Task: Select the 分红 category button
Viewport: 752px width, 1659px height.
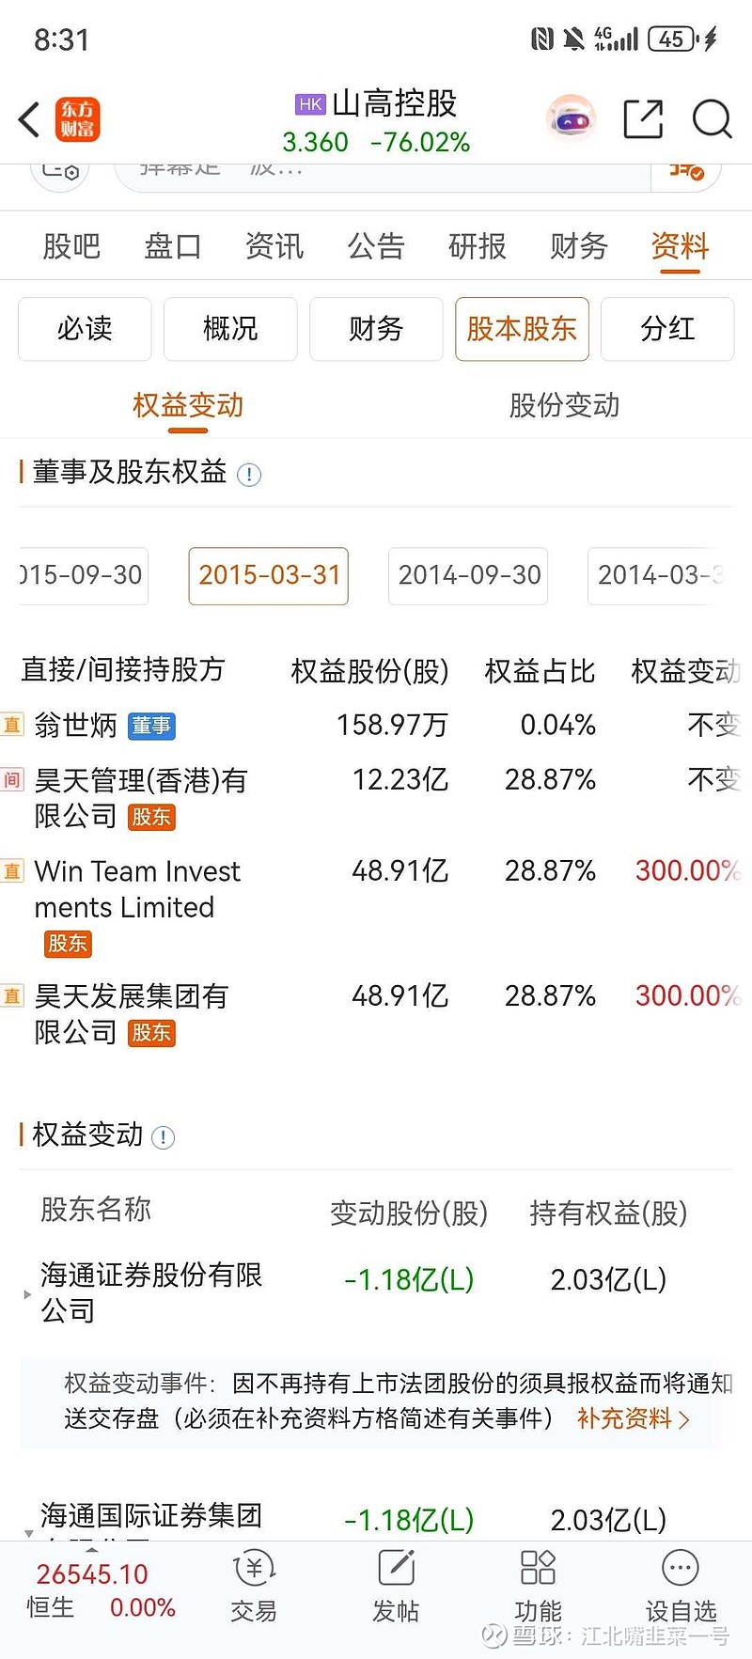Action: 667,329
